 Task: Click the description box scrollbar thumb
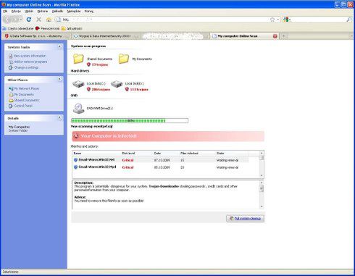tap(262, 188)
